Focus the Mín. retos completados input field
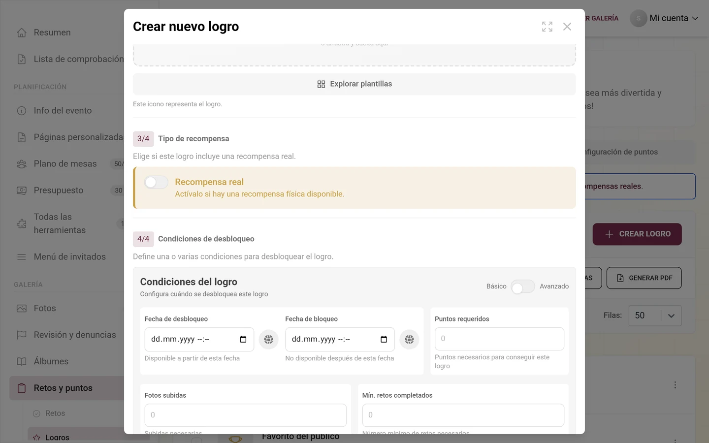This screenshot has height=443, width=709. [463, 415]
